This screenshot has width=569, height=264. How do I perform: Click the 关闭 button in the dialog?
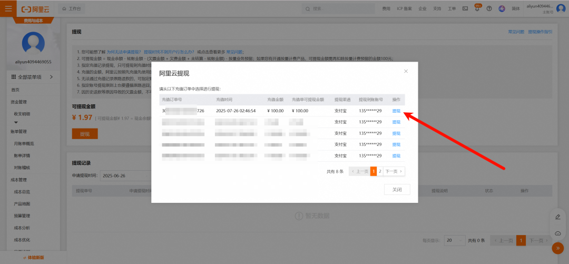pyautogui.click(x=397, y=189)
